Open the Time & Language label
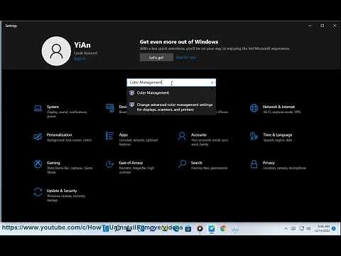341x256 pixels. pyautogui.click(x=278, y=135)
